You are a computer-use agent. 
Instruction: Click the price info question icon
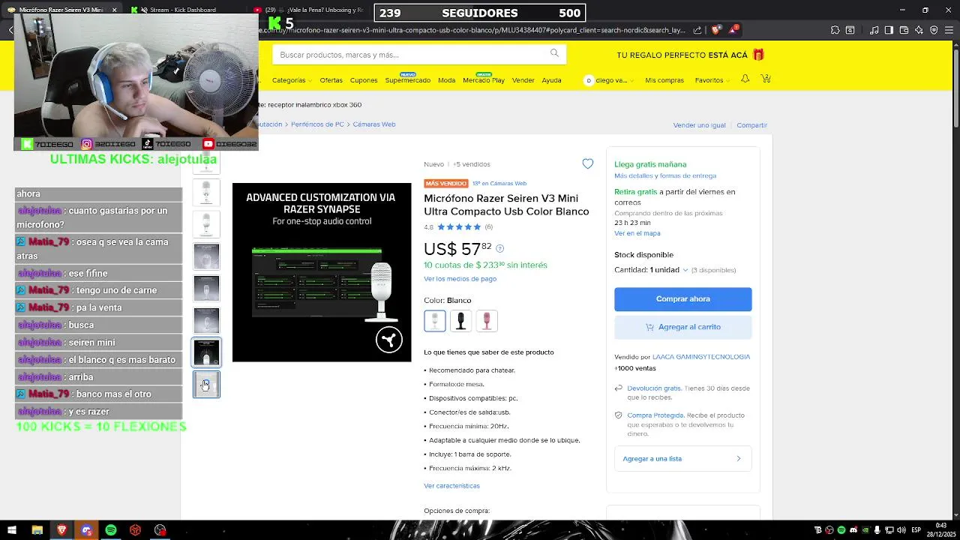pyautogui.click(x=500, y=248)
